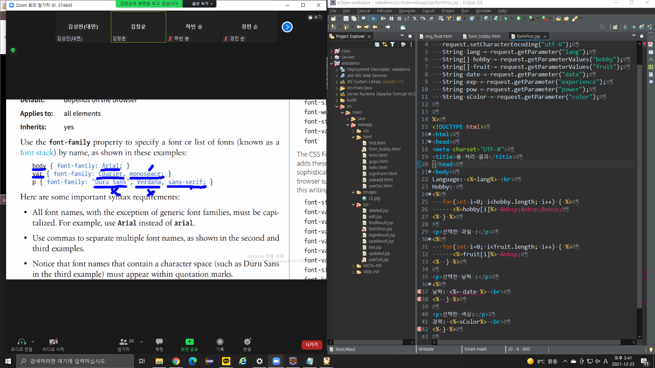Click the Open web browser globe icon

486,18
